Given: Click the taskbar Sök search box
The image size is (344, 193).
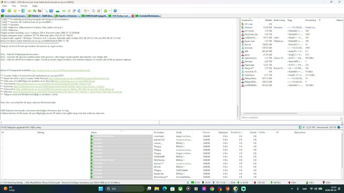Looking at the screenshot, I should [124, 189].
